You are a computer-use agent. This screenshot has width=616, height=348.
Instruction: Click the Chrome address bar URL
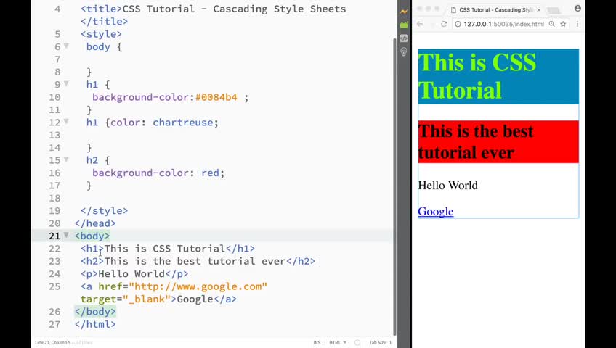click(x=503, y=24)
